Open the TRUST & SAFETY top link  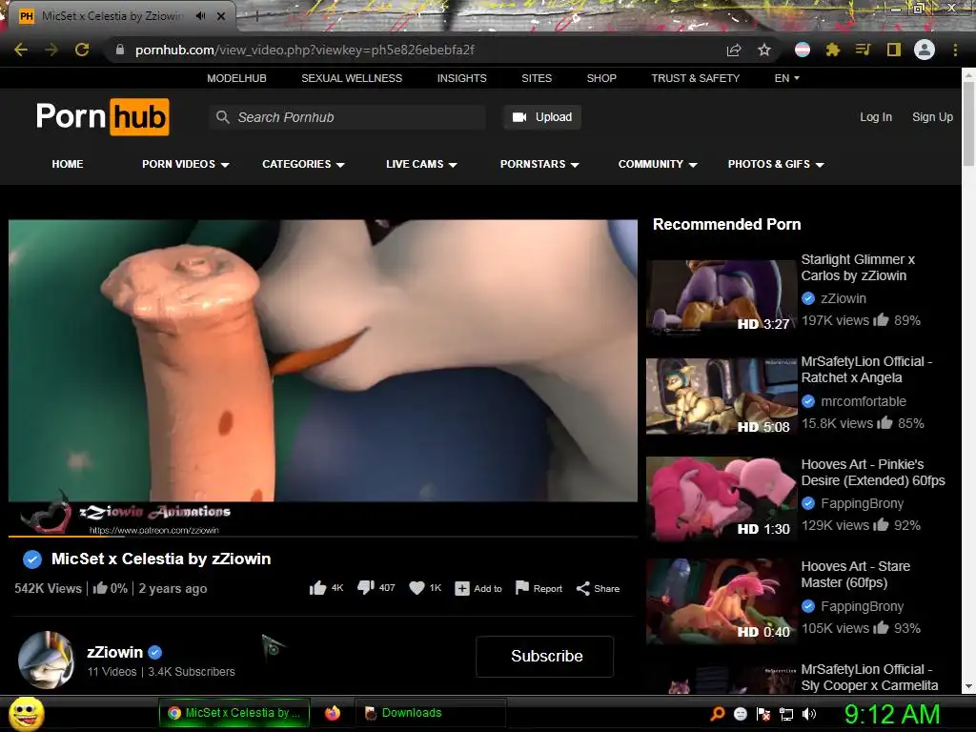[x=695, y=78]
